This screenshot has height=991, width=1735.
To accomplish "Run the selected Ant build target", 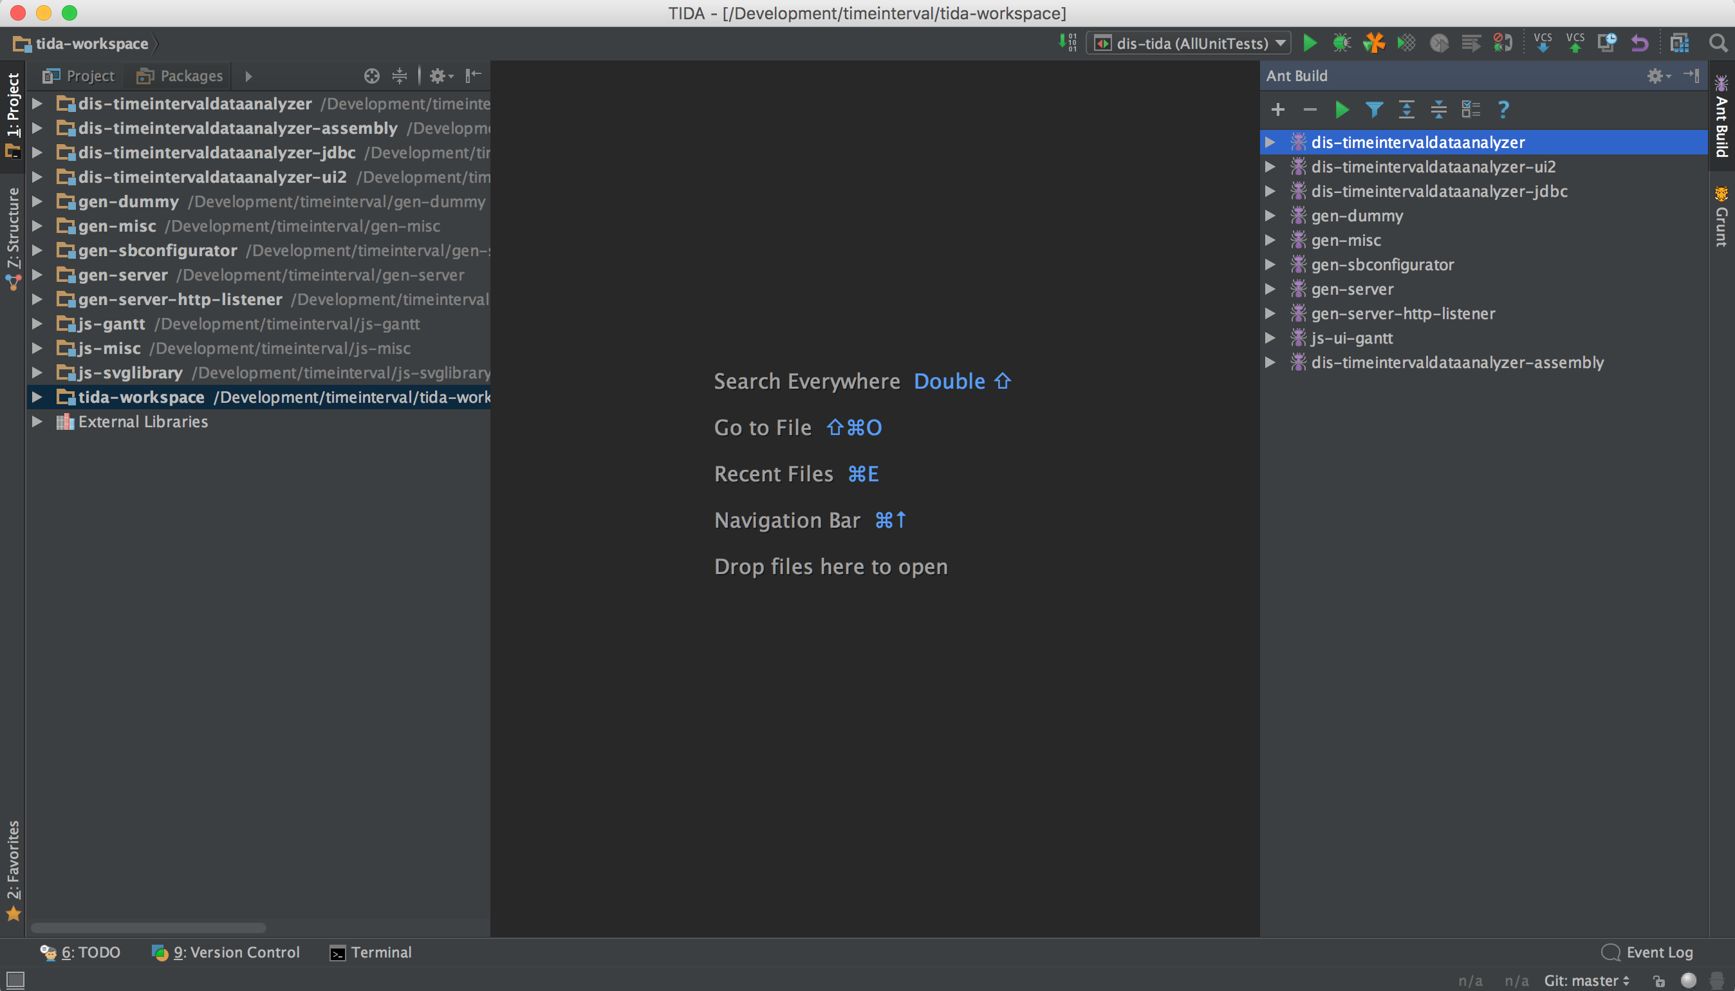I will pos(1342,109).
